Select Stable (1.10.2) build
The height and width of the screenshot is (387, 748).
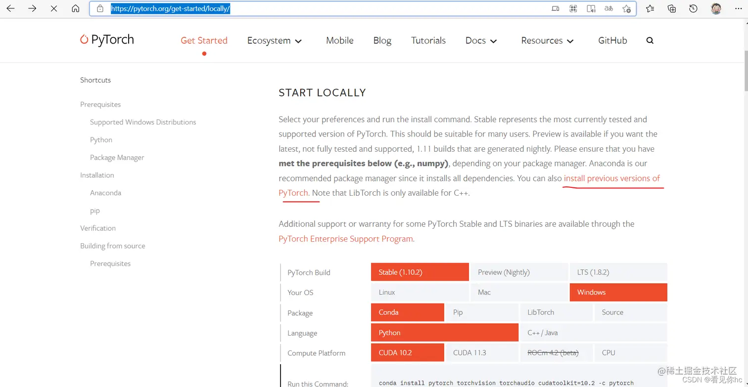(x=420, y=272)
